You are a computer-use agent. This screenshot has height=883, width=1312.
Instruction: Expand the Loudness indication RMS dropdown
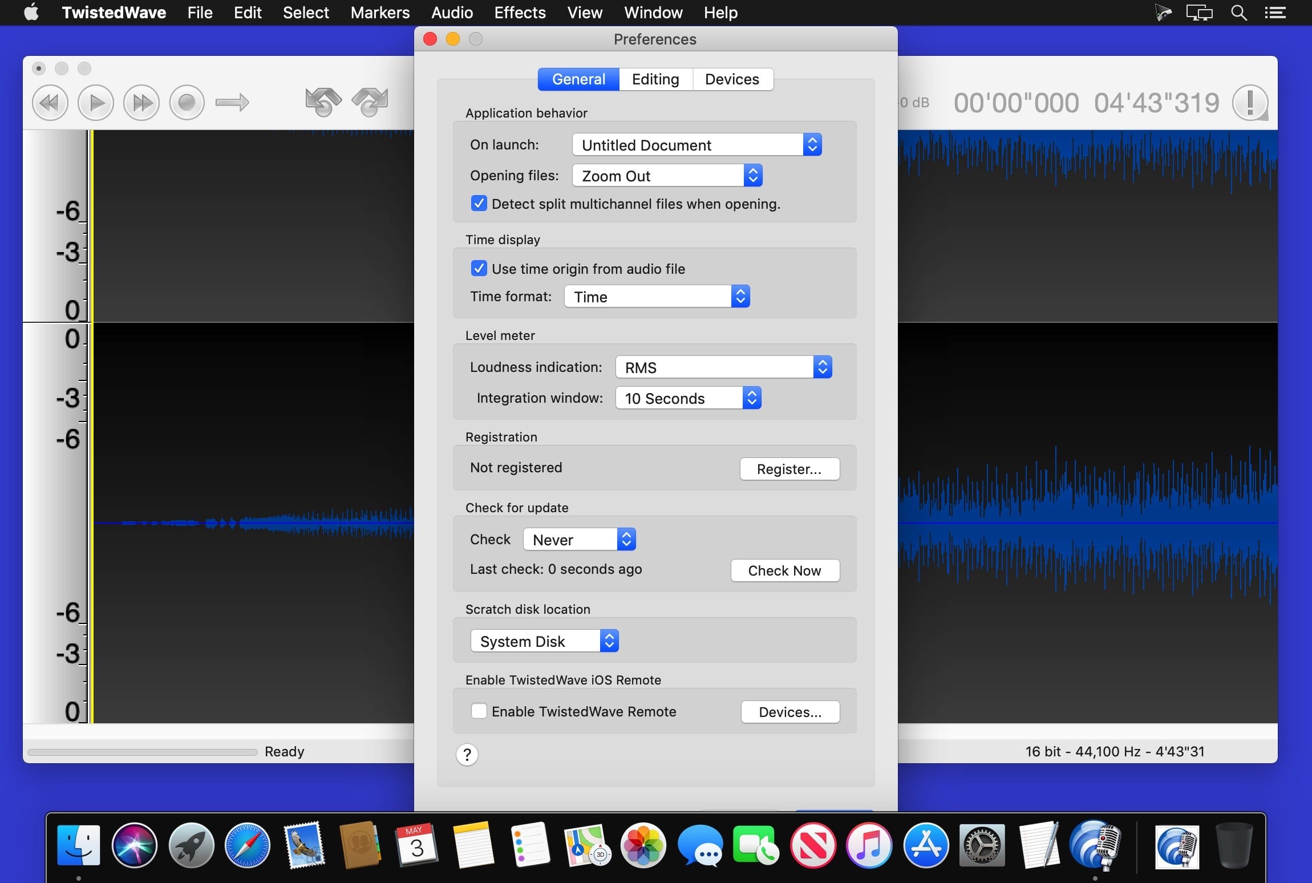tap(723, 367)
